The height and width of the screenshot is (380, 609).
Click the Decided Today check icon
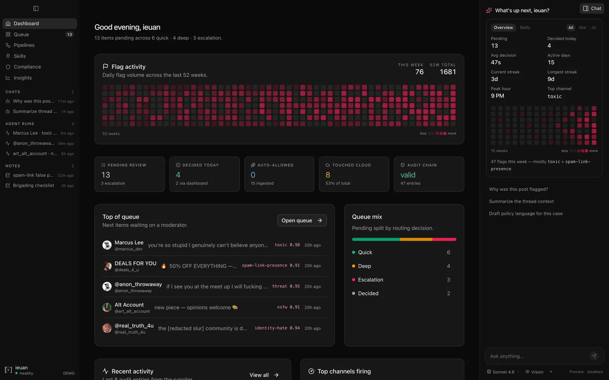[x=178, y=165]
